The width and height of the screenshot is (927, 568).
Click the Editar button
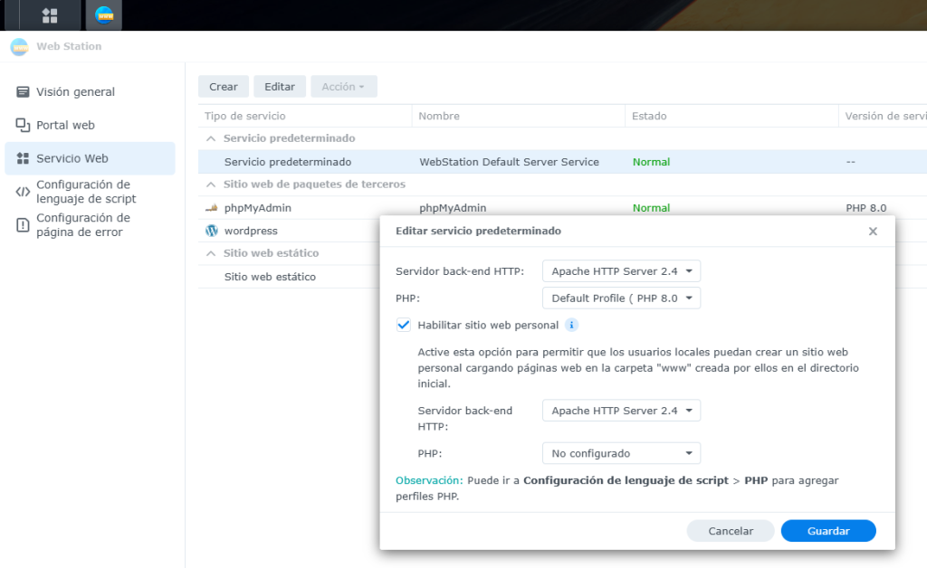click(279, 87)
